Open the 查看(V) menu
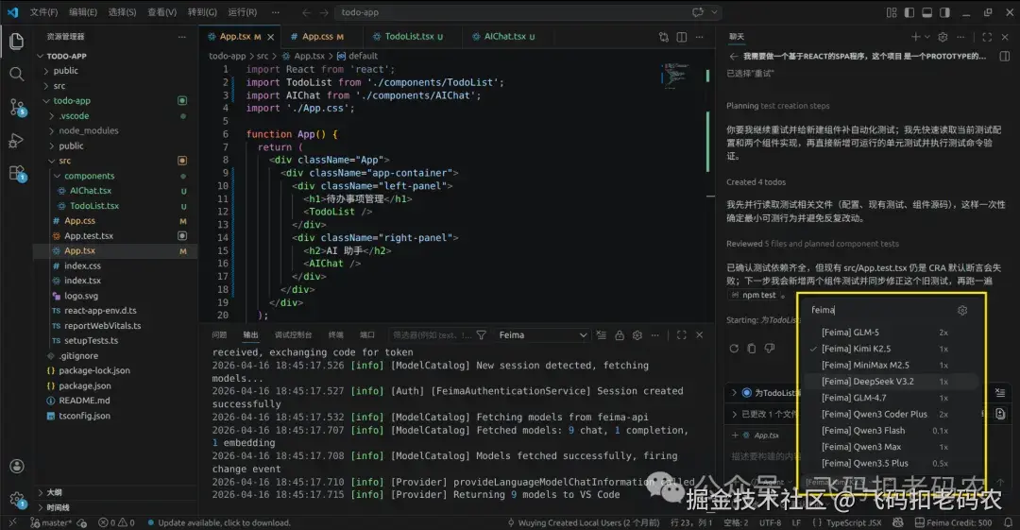 tap(161, 12)
